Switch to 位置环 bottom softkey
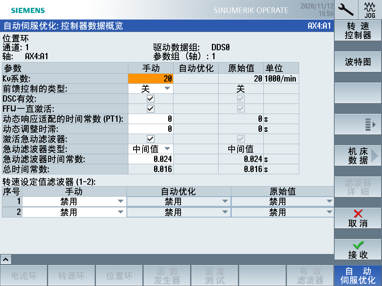This screenshot has height=286, width=382. (x=119, y=276)
